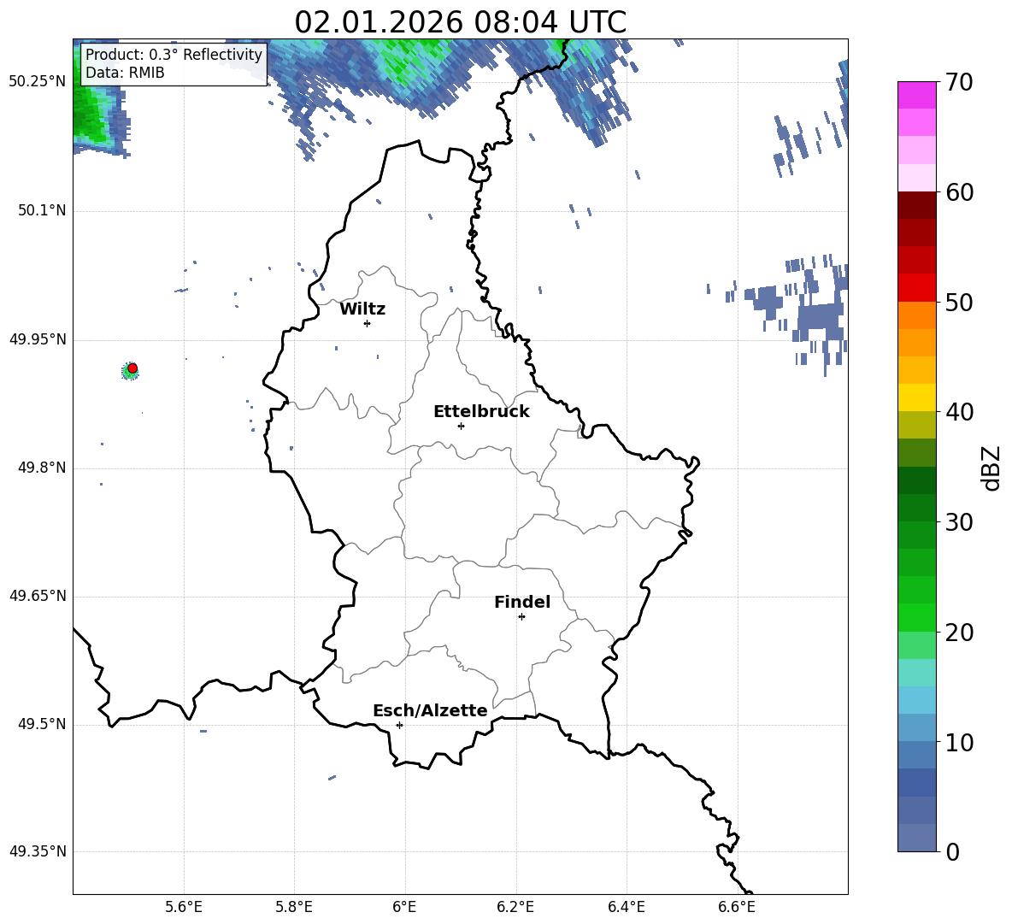Viewport: 1012px width, 924px height.
Task: Click the 6°E longitude label
Action: (404, 907)
